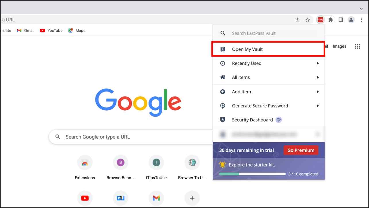Open the Add Item submenu
The image size is (369, 208).
click(x=269, y=92)
